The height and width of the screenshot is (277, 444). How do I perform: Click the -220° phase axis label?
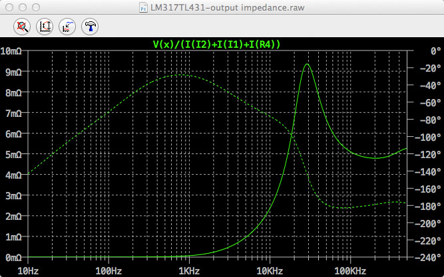[x=428, y=240]
